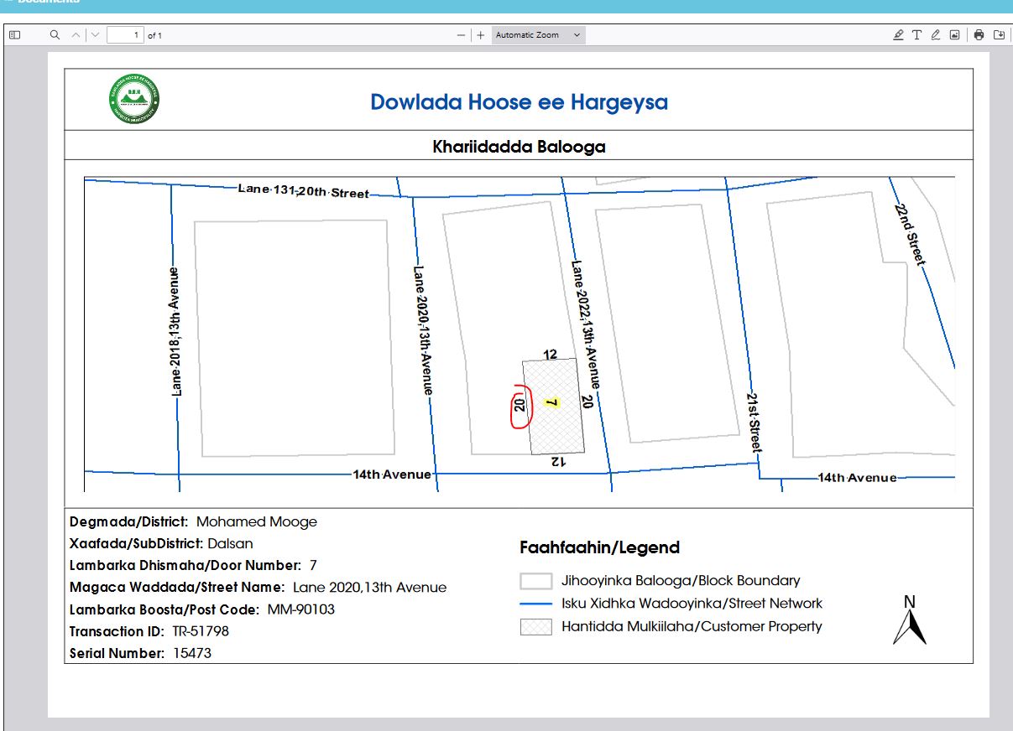This screenshot has height=731, width=1013.
Task: Click the '21st Street' map label
Action: [754, 422]
